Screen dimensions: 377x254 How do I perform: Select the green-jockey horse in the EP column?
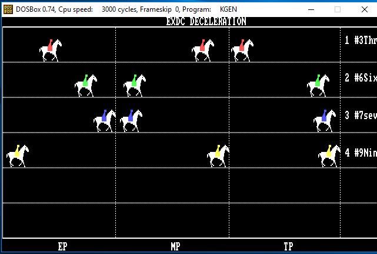point(86,86)
